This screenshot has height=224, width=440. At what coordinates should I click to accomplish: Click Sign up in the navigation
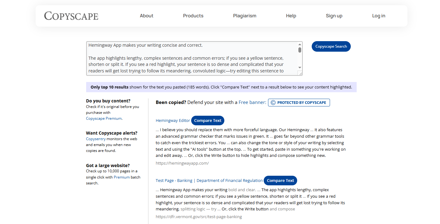(x=334, y=15)
